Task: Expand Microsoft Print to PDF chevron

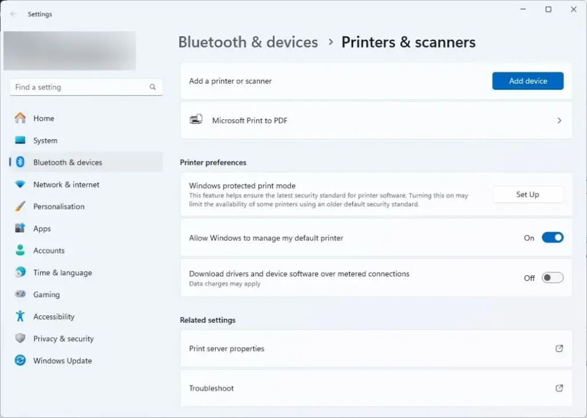Action: [559, 121]
